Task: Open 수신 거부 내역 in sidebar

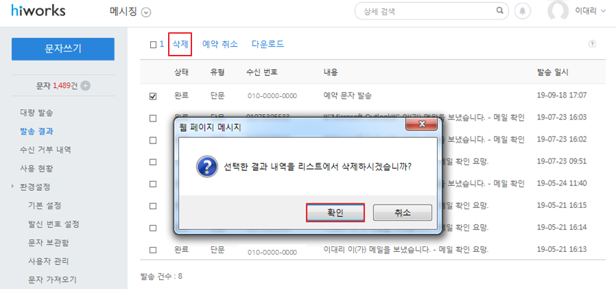Action: tap(45, 150)
